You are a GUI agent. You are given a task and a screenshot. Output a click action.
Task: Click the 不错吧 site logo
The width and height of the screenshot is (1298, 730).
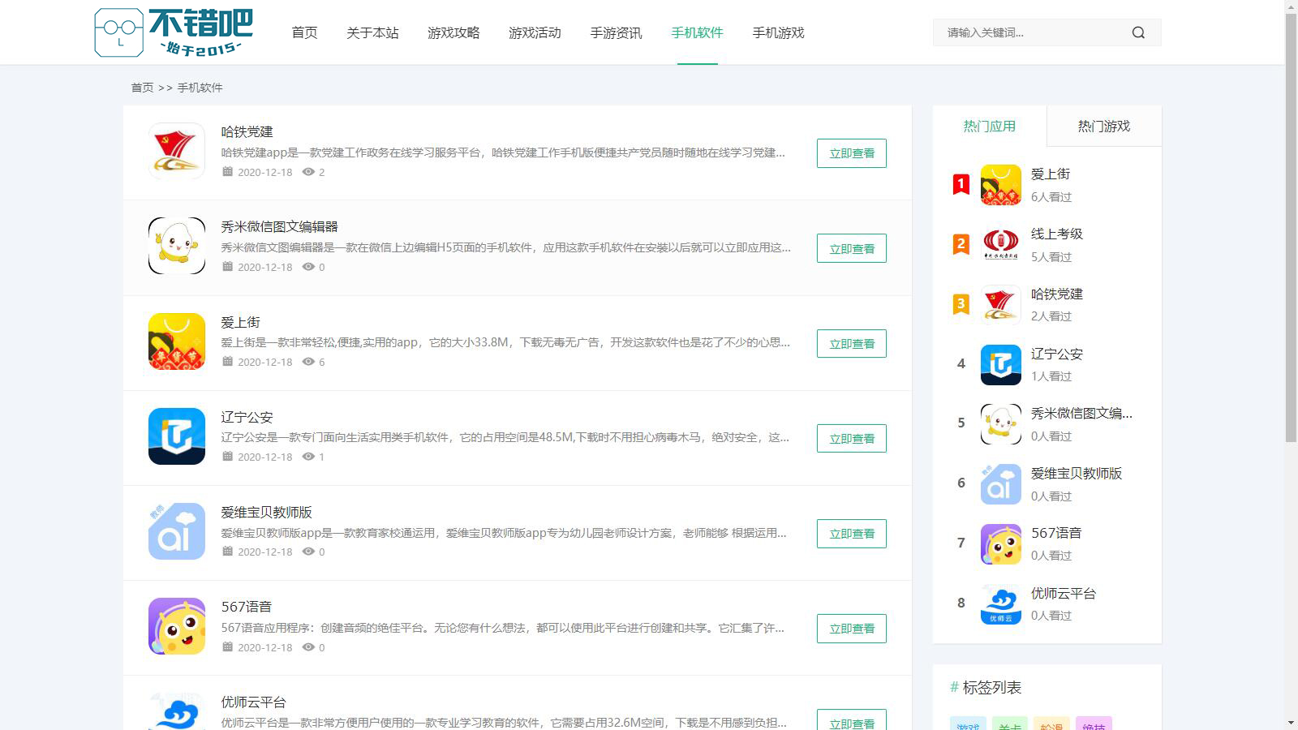point(174,32)
